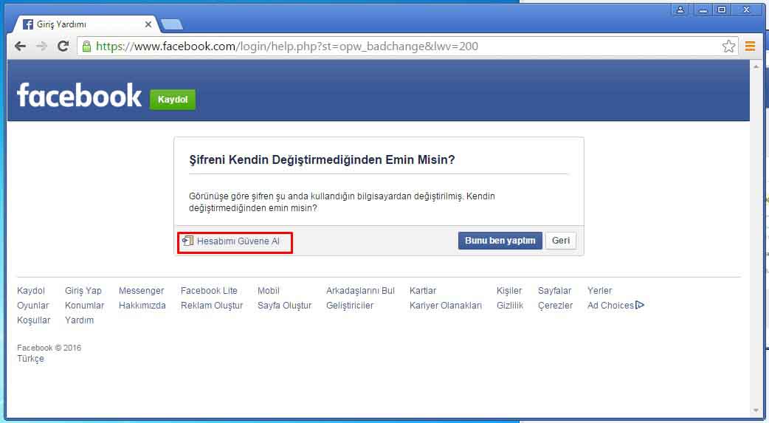Close the Giriş Yardımı tab
The height and width of the screenshot is (423, 769).
coord(148,24)
